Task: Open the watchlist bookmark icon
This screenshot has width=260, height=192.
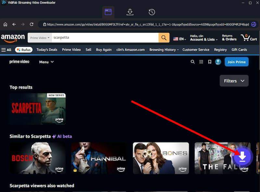Action: point(210,62)
